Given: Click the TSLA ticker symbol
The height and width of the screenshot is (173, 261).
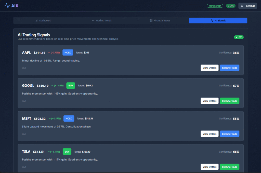Looking at the screenshot, I should (26, 152).
